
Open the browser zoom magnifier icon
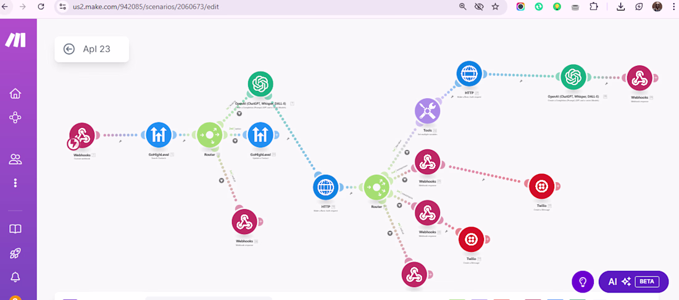pos(463,7)
